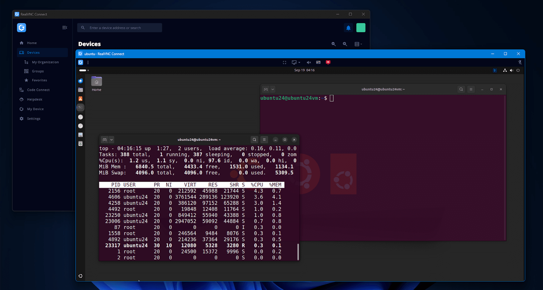The width and height of the screenshot is (543, 290).
Task: Open Code Connect in sidebar
Action: pos(38,90)
